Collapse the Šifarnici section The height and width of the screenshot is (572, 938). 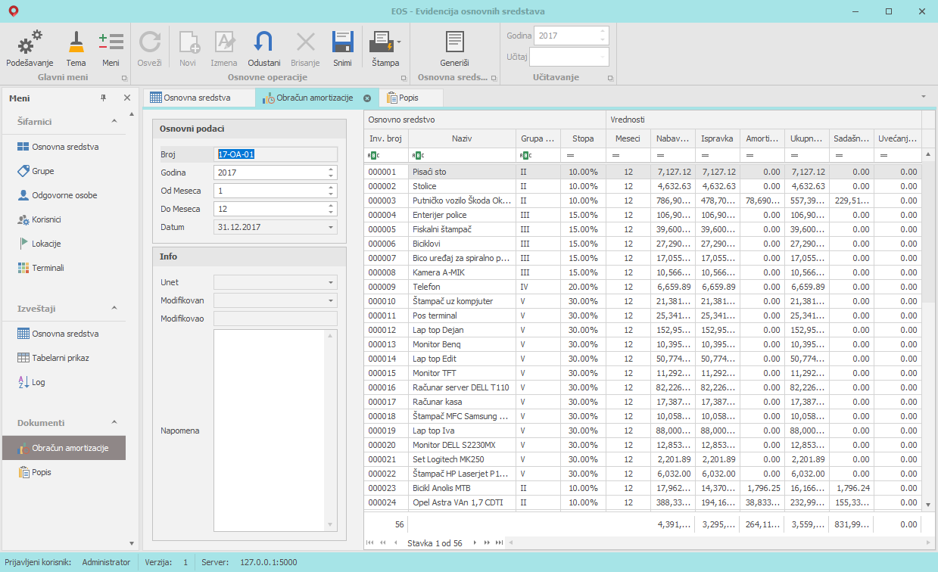[x=114, y=121]
